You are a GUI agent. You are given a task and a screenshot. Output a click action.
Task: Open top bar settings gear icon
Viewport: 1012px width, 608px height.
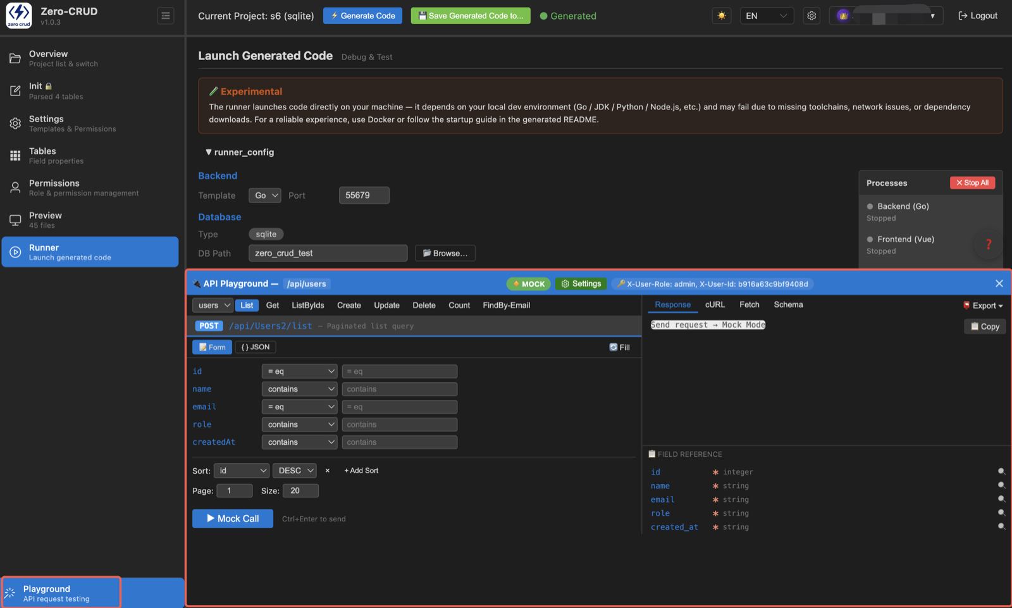[x=811, y=16]
